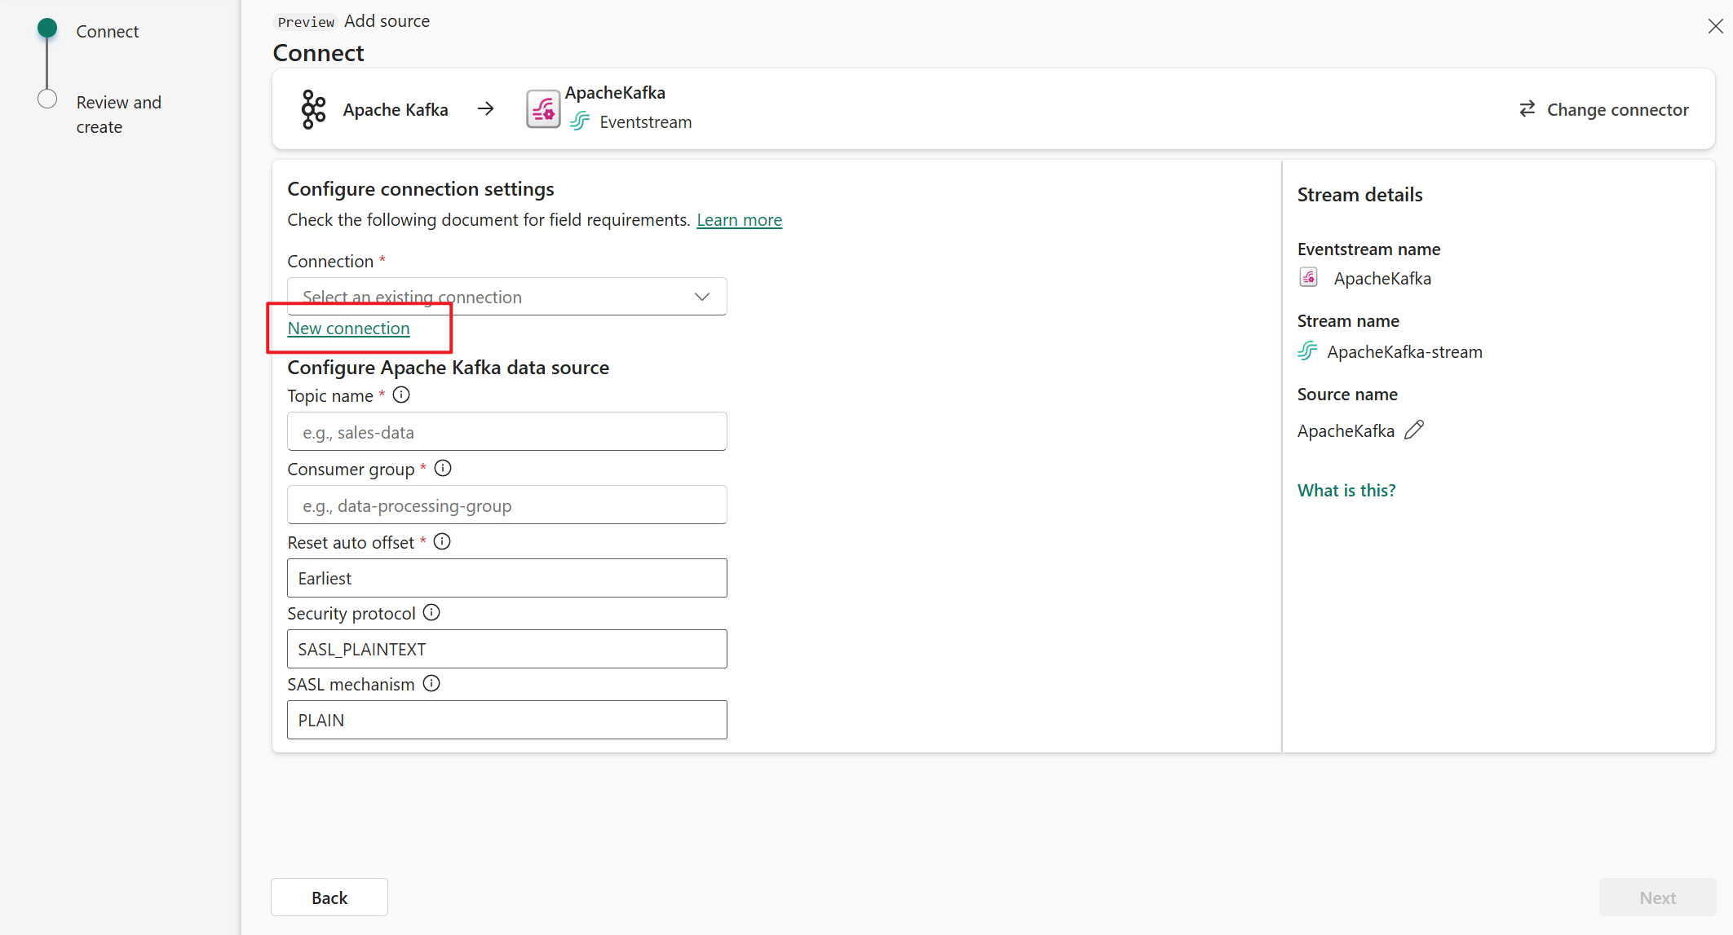Click the Next button
Viewport: 1733px width, 935px height.
[1658, 897]
